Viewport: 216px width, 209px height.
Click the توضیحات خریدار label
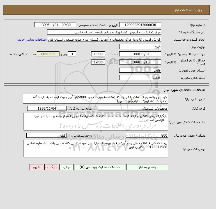coord(194,149)
